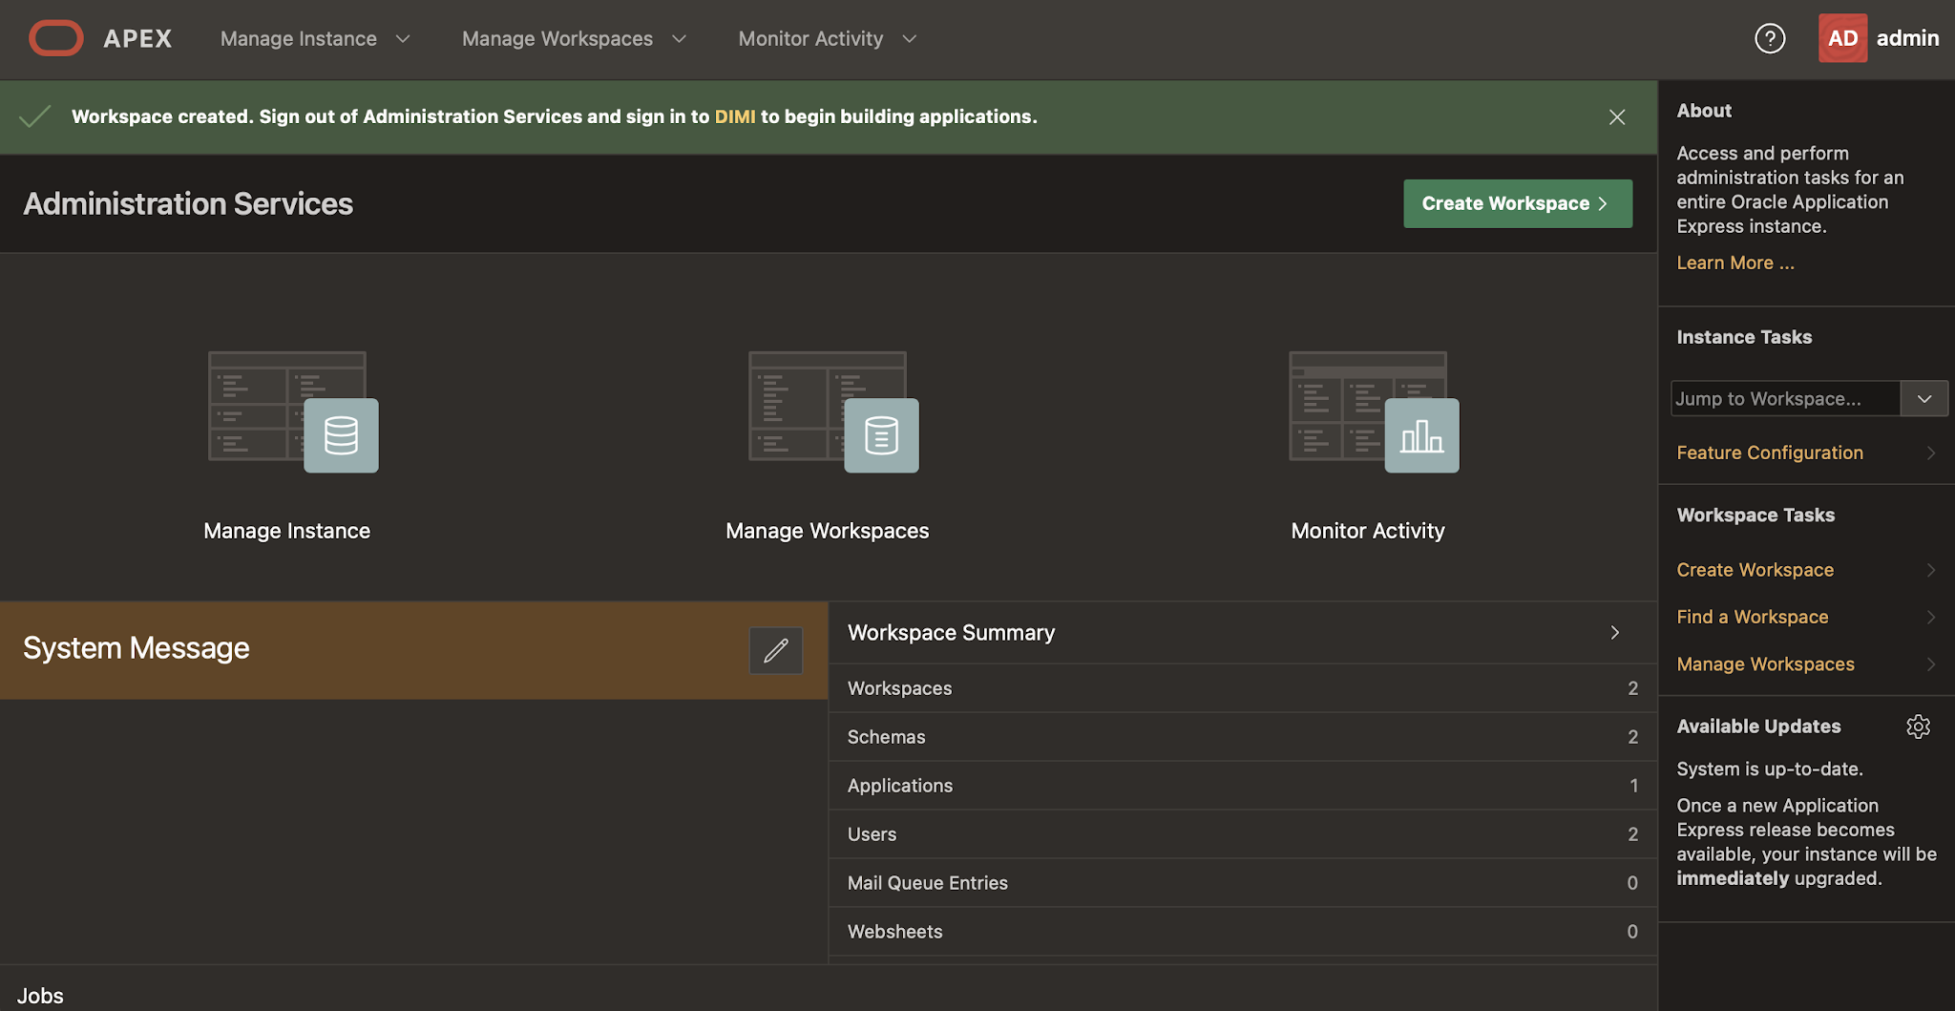Open the Monitor Activity menu
The image size is (1955, 1011).
tap(810, 39)
